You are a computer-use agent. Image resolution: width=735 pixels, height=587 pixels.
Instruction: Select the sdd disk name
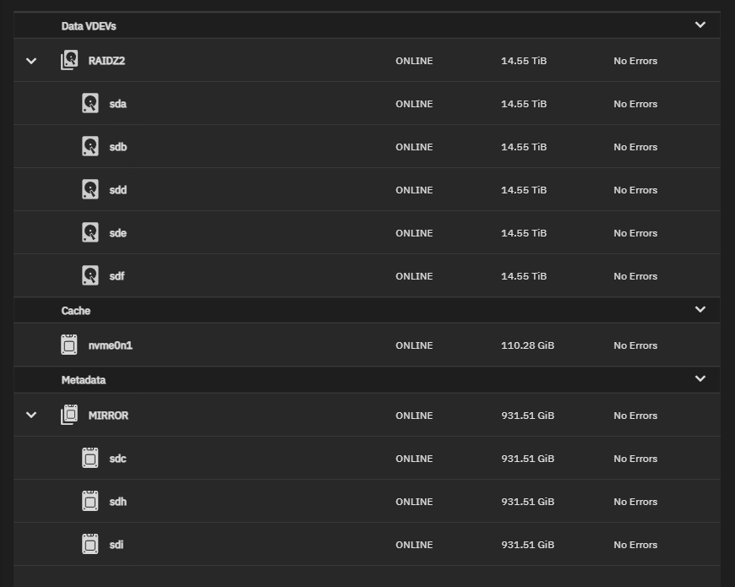[118, 190]
